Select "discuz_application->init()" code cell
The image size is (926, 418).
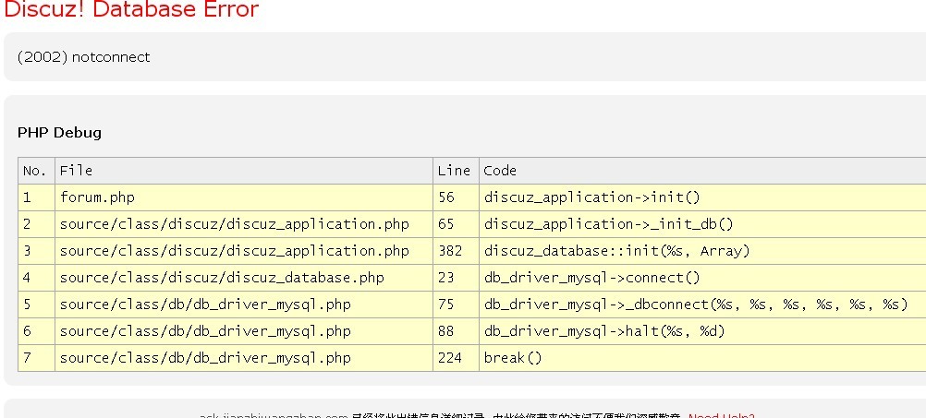(x=702, y=197)
